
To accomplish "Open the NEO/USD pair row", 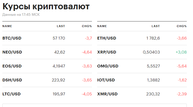I will (12, 52).
